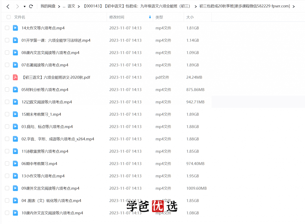Viewport: 305px width, 224px height.
Task: Check the box for 14大作文等六项考点.mp4
Action: coord(7,28)
